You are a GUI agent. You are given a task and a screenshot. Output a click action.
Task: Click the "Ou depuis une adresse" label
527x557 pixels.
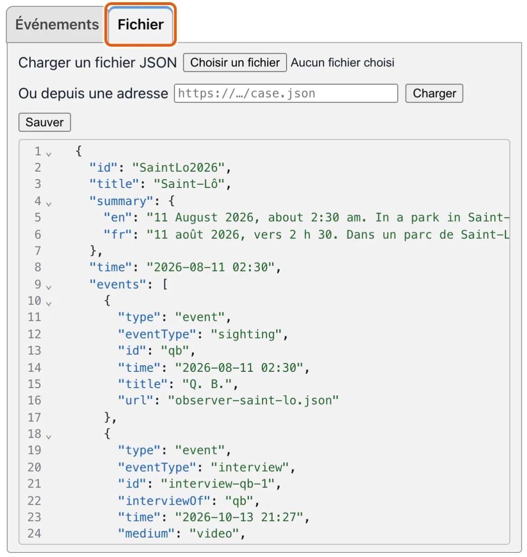pos(93,94)
